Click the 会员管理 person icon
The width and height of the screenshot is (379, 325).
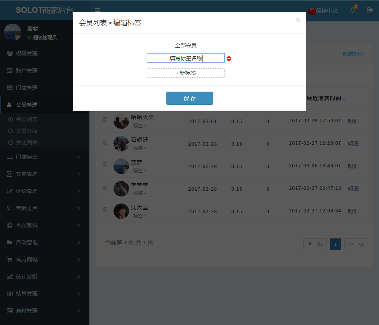pyautogui.click(x=9, y=105)
